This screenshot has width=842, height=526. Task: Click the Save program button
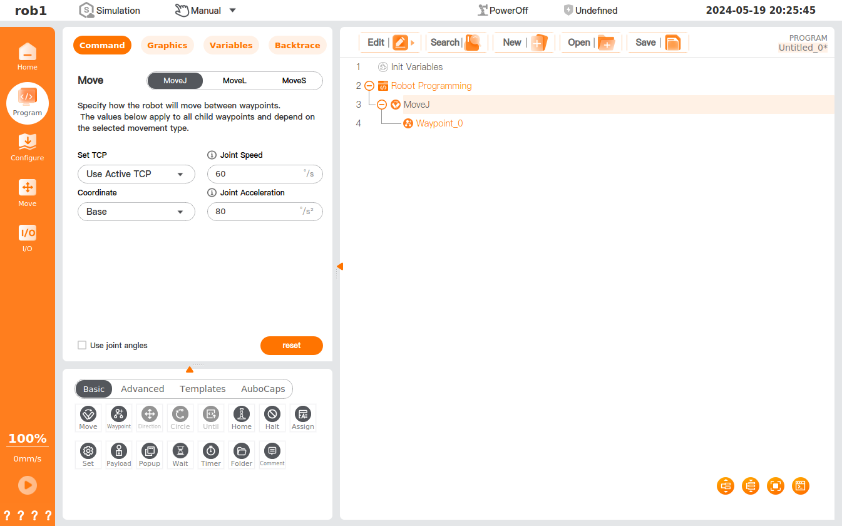657,43
